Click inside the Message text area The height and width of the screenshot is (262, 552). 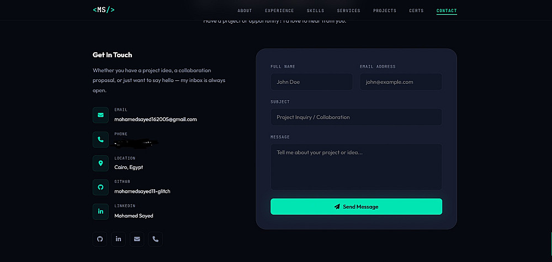[356, 167]
